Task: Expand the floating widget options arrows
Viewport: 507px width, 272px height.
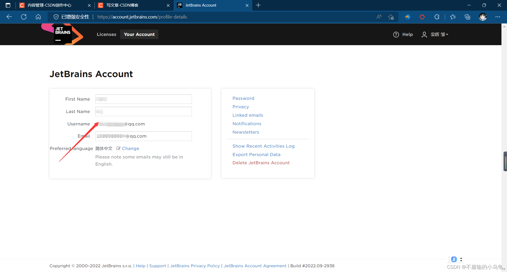Action: [x=461, y=260]
